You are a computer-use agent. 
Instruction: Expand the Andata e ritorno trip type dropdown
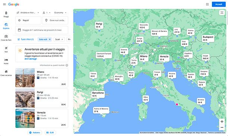28,13
